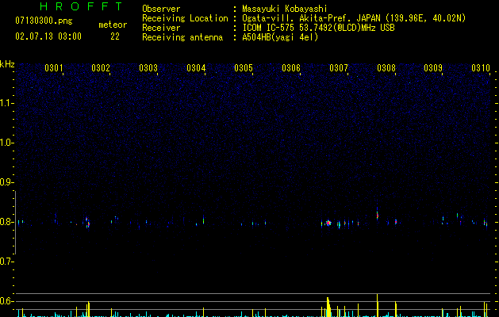Click the bright meteor echo just before the 0307 marker
Image resolution: width=499 pixels, height=317 pixels.
tap(328, 223)
